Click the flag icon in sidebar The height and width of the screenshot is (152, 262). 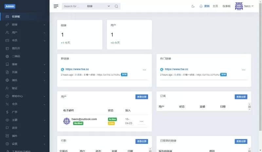(7, 128)
